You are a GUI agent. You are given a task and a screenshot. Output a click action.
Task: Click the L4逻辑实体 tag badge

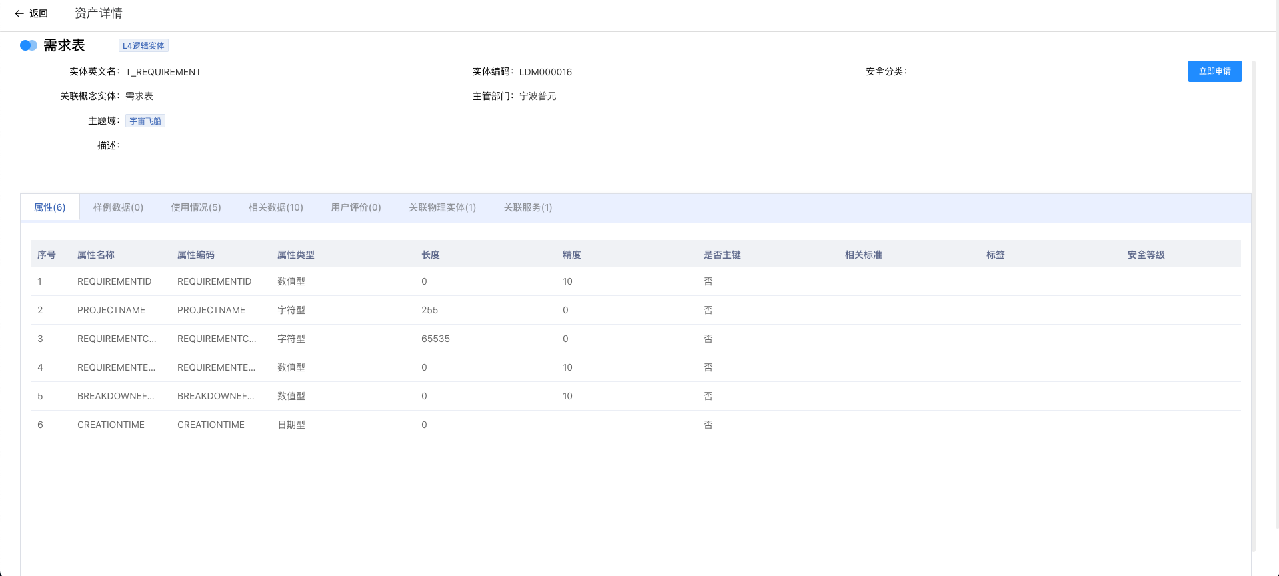(x=143, y=45)
